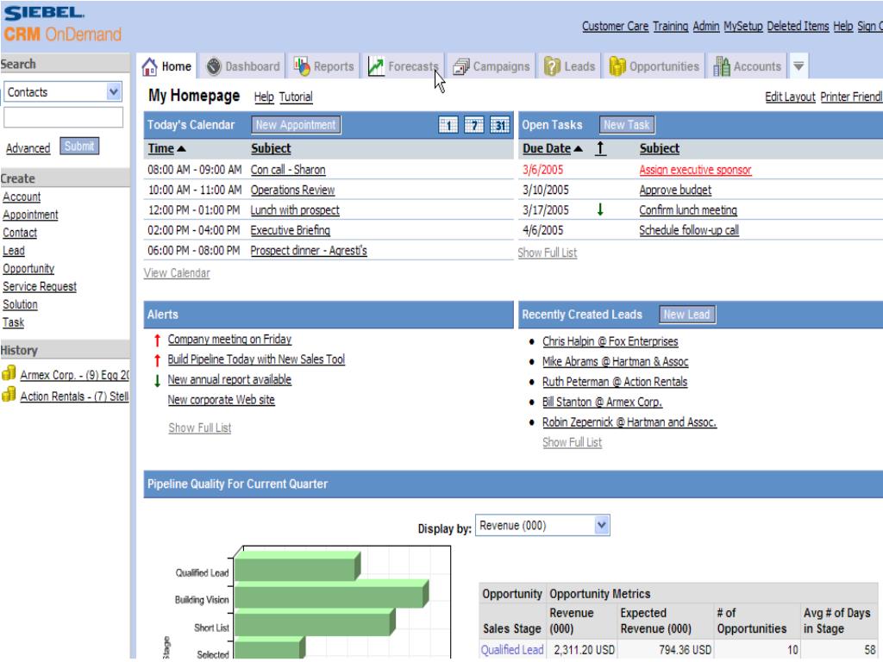This screenshot has height=662, width=883.
Task: Open MySetup link
Action: coord(742,26)
